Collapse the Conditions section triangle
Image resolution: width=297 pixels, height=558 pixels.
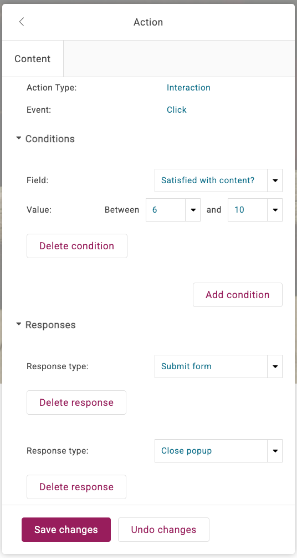pos(19,138)
